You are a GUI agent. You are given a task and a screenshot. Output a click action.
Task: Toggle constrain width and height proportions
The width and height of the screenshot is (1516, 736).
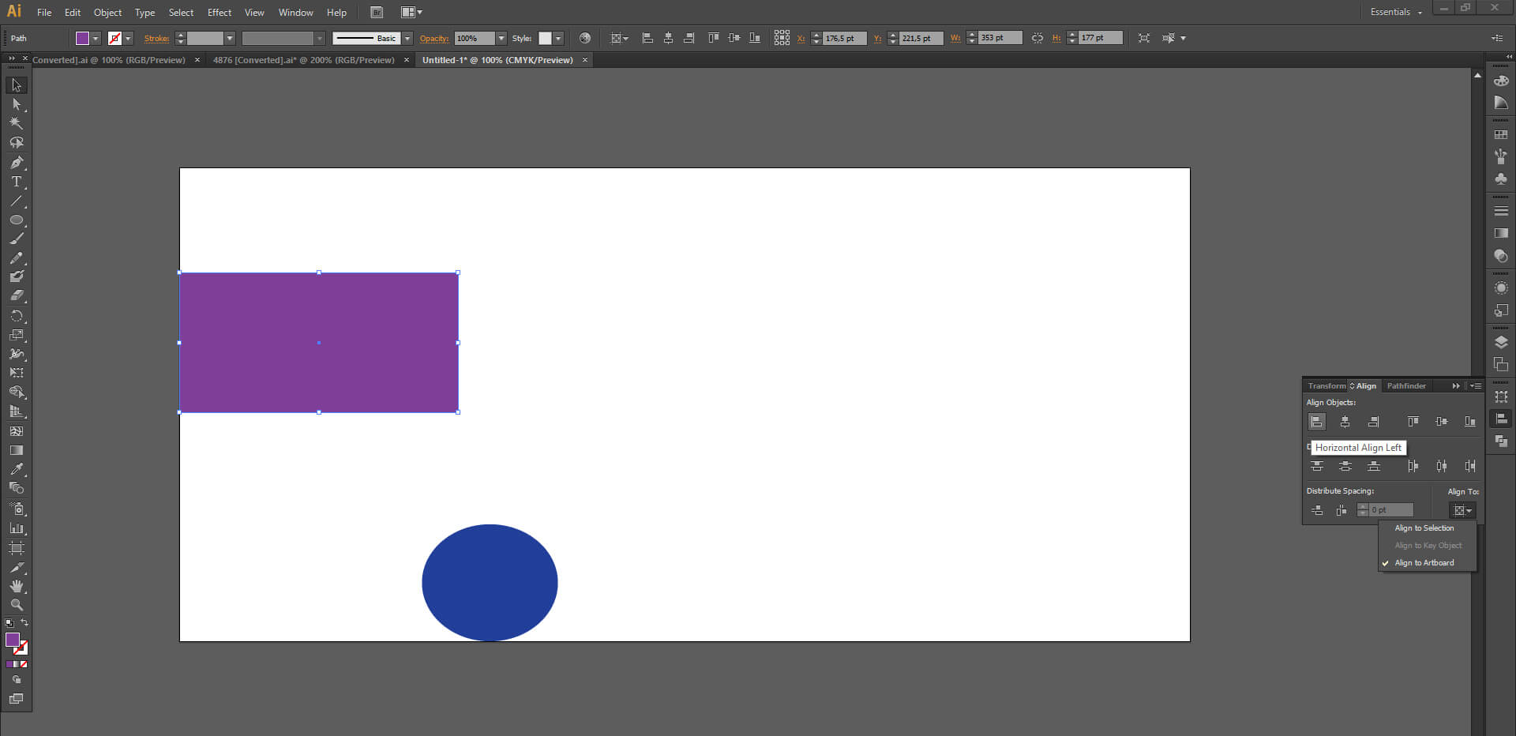[x=1038, y=38]
